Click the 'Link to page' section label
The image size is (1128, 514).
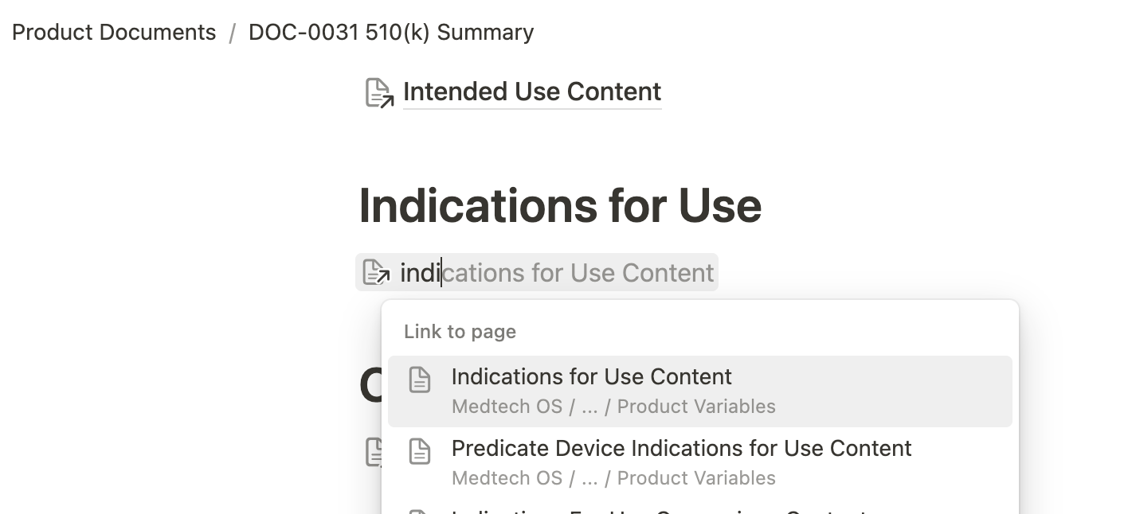coord(460,332)
